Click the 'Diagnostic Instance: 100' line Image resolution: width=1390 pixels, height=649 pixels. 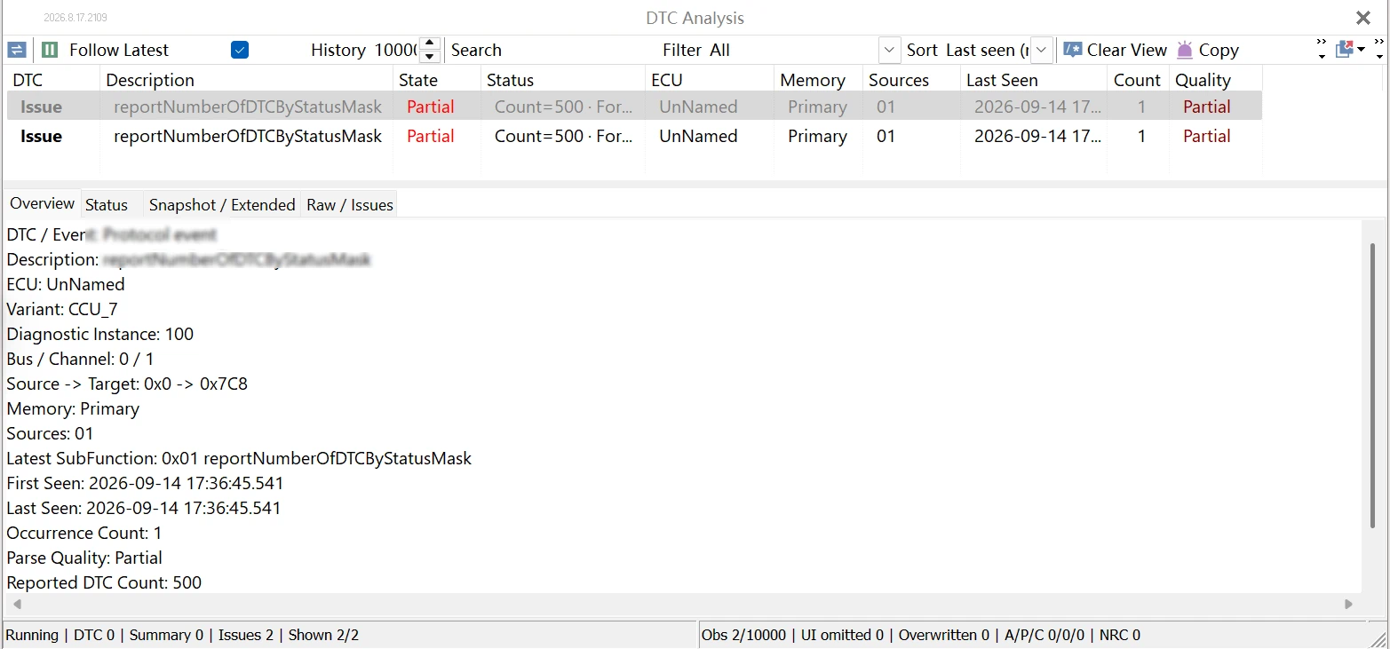pyautogui.click(x=100, y=334)
